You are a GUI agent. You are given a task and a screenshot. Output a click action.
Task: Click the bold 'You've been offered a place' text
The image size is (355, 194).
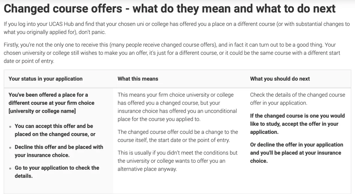[x=51, y=103]
